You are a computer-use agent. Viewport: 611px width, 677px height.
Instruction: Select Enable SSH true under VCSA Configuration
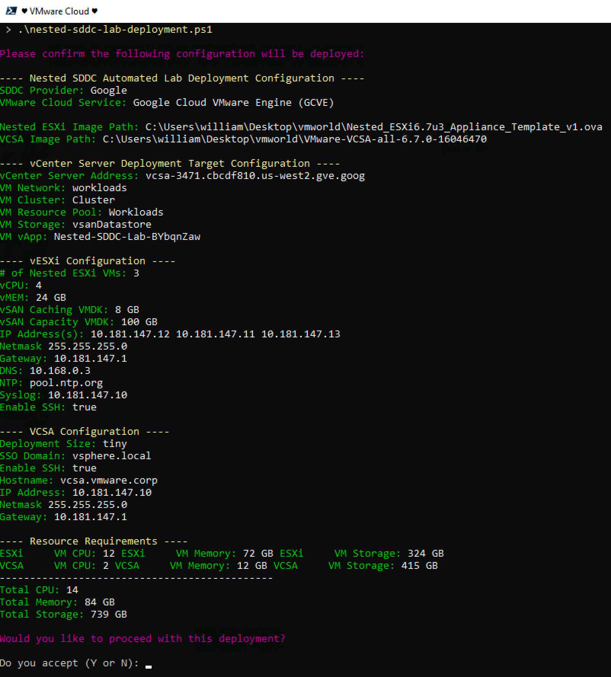point(85,468)
